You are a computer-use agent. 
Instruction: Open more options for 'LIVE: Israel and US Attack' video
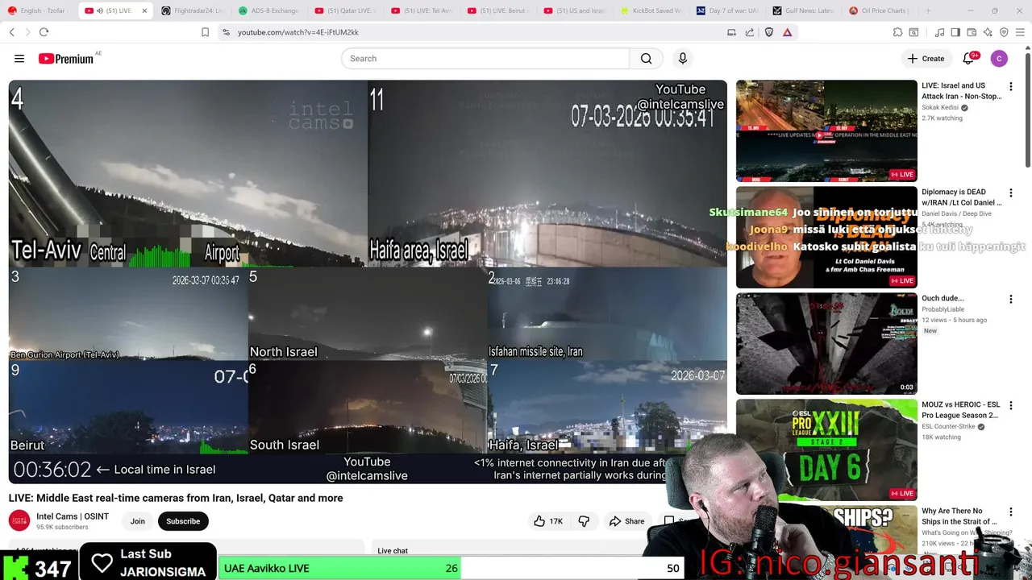[x=1010, y=86]
